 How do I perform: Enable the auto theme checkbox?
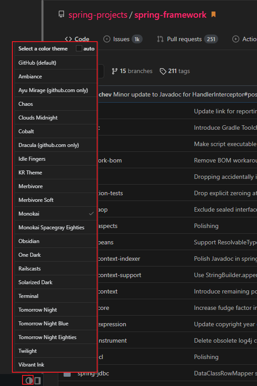click(x=79, y=48)
